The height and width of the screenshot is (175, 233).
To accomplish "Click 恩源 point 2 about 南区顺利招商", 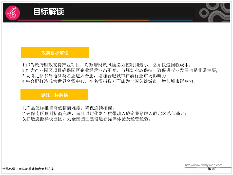I will point(104,114).
